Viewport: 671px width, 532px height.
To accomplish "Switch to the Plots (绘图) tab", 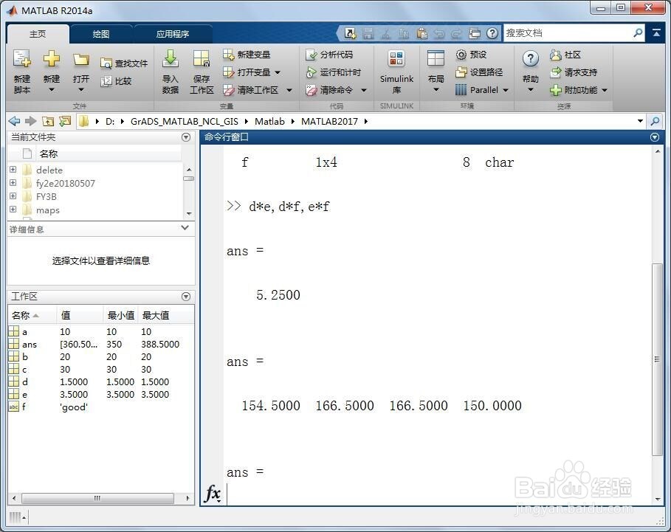I will (101, 34).
